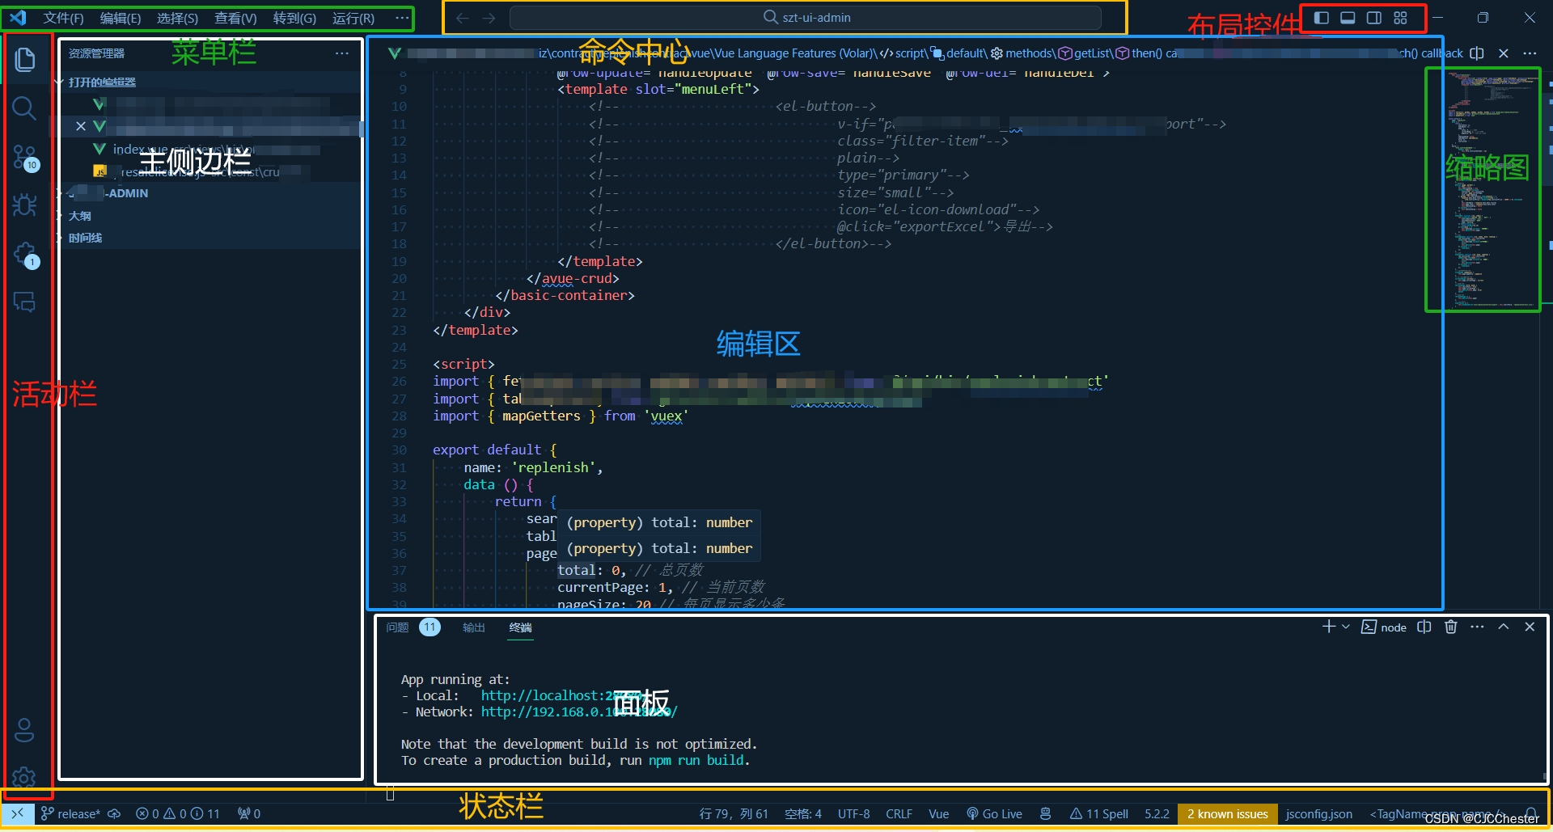
Task: Switch to the 问题 panel tab
Action: click(x=398, y=627)
